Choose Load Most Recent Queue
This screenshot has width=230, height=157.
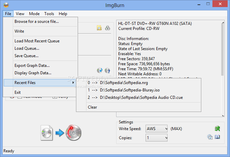pos(41,41)
